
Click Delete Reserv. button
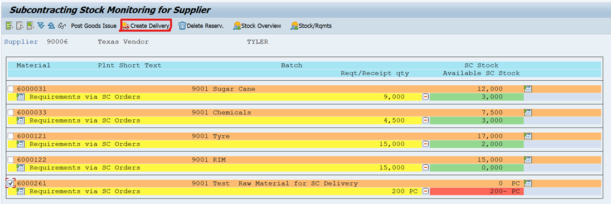tap(201, 26)
